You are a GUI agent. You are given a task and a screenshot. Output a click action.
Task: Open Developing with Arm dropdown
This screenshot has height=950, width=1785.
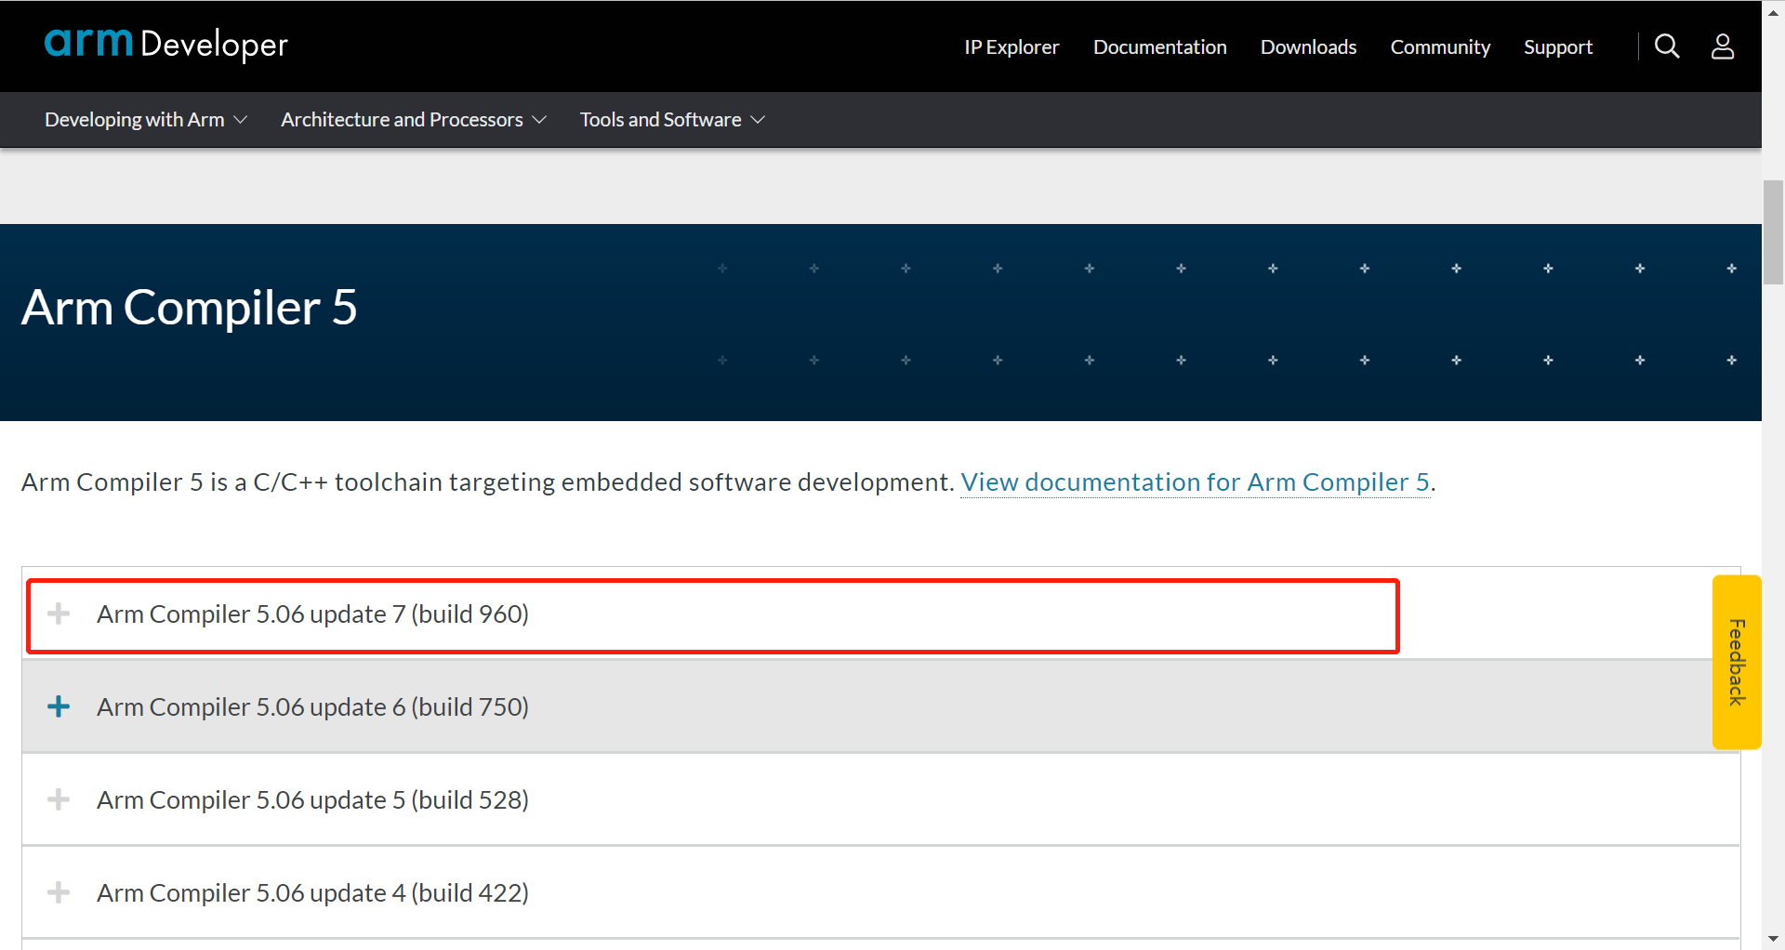pos(146,120)
